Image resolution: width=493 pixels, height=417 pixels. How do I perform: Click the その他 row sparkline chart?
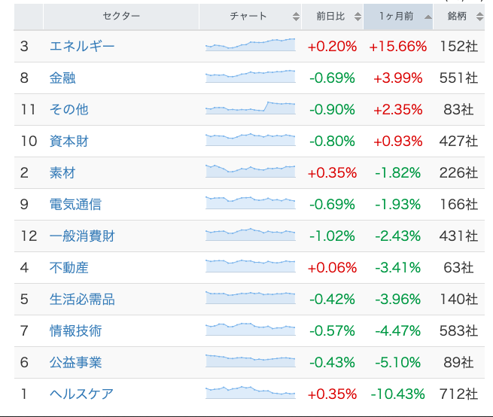pos(250,108)
